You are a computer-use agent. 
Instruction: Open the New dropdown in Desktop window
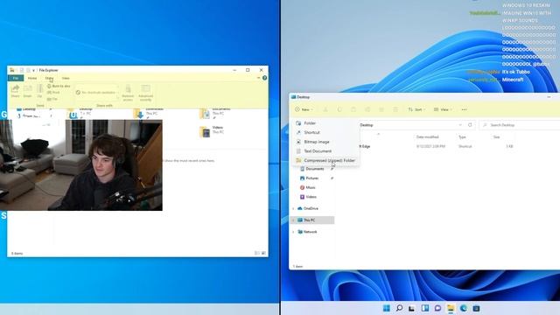pos(304,109)
